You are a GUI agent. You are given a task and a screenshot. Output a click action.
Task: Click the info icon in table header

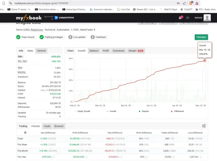click(x=25, y=133)
